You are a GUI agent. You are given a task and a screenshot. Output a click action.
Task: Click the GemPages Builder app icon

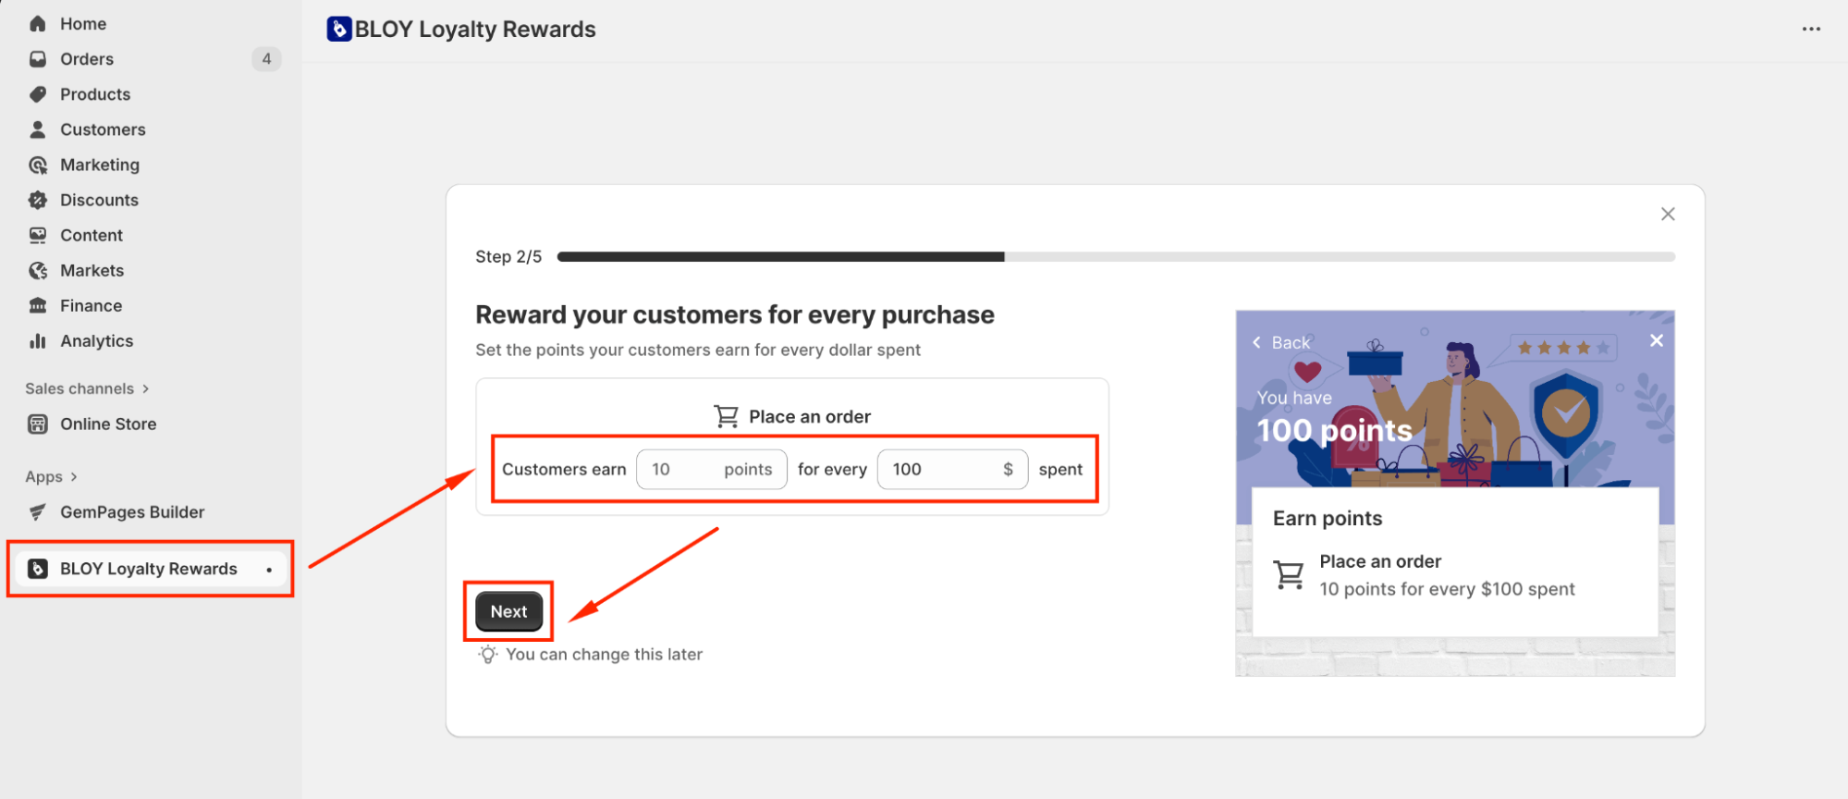(x=38, y=512)
